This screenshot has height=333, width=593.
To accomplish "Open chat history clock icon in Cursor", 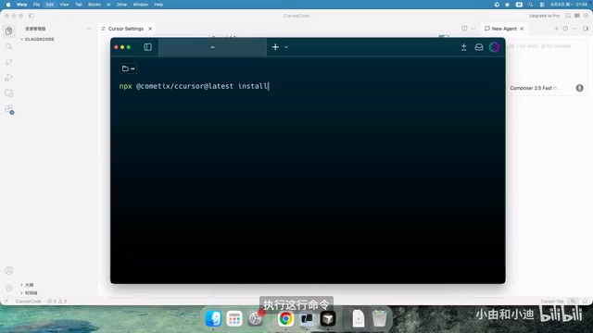I will click(x=565, y=29).
